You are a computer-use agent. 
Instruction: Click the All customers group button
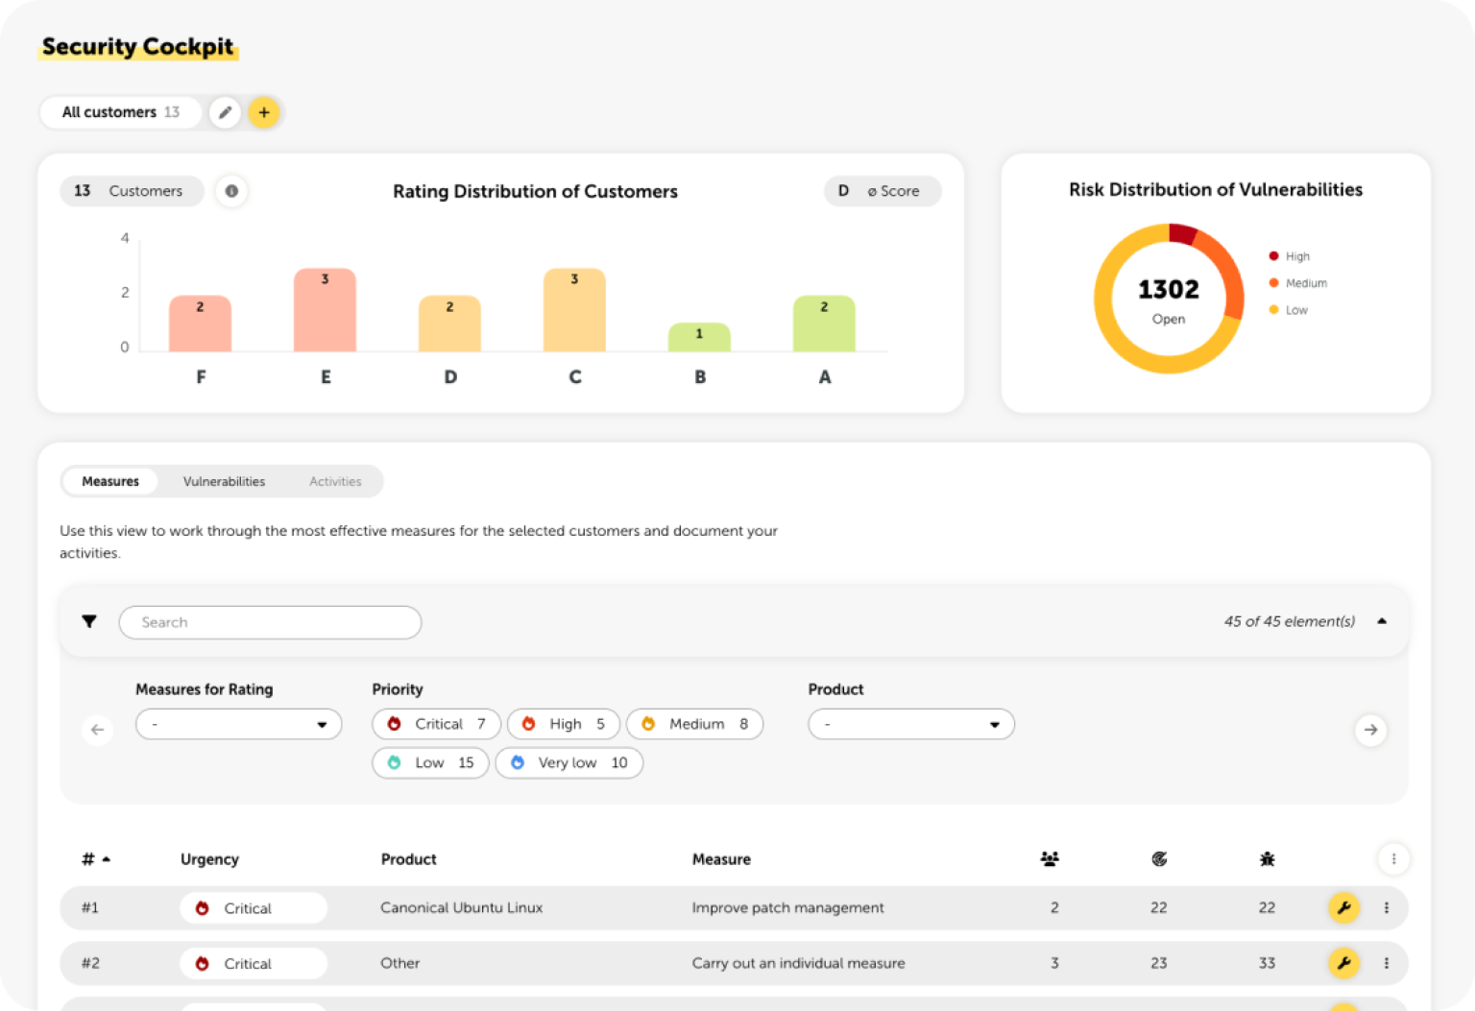[x=121, y=112]
